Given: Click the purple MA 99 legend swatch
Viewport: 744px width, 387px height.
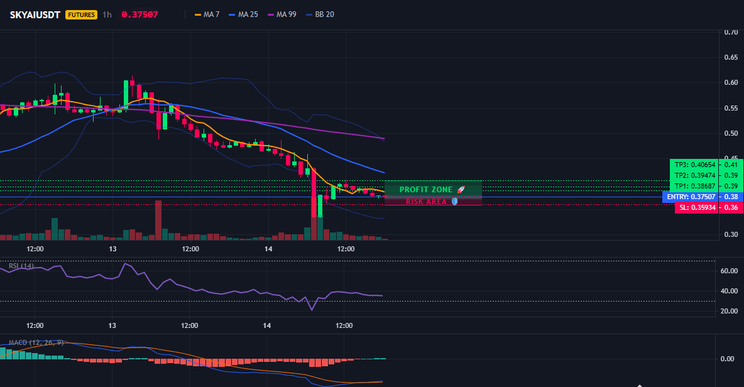Looking at the screenshot, I should [270, 14].
